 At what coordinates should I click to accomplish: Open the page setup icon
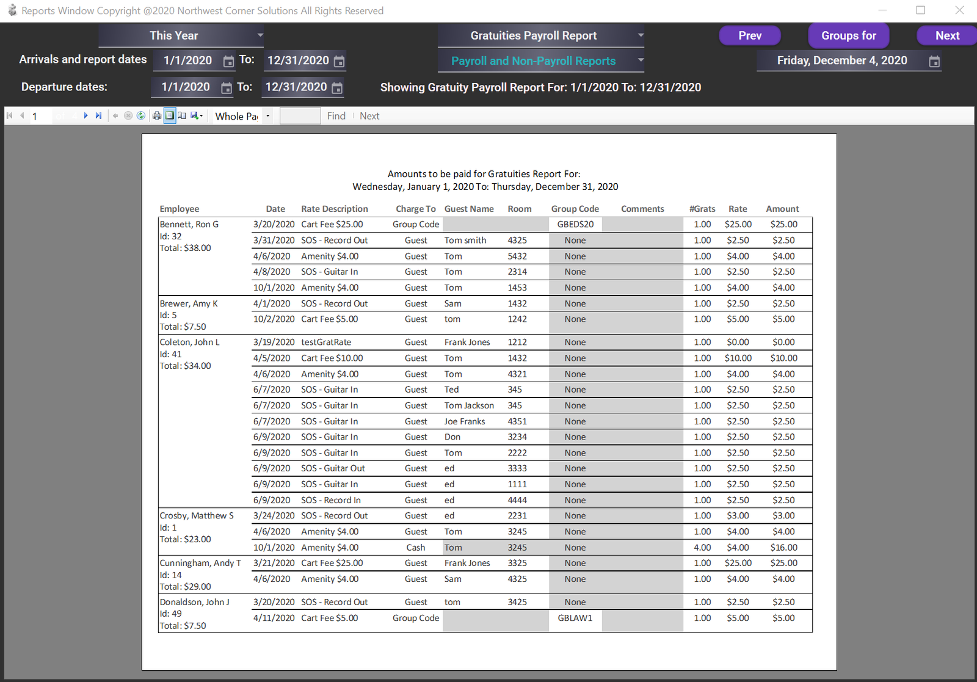tap(183, 115)
